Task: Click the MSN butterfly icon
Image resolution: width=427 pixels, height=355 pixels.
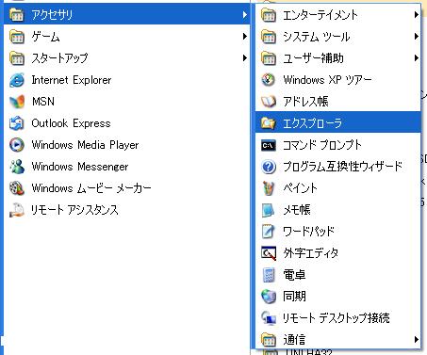Action: [x=17, y=102]
